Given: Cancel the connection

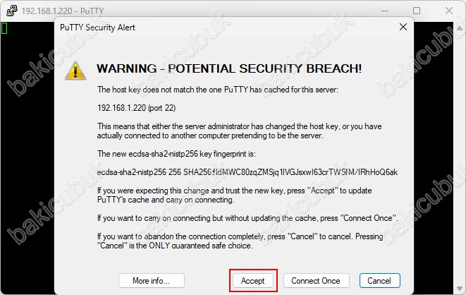Looking at the screenshot, I should coord(379,280).
